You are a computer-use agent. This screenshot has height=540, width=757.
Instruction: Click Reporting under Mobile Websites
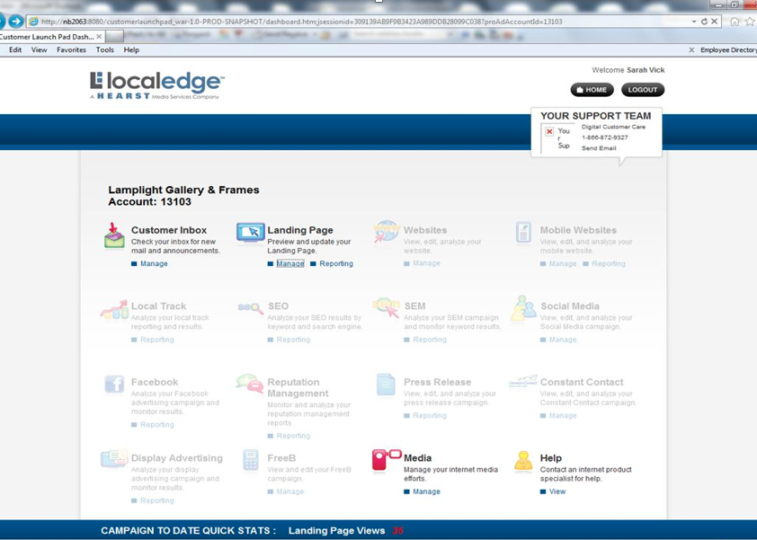click(609, 263)
